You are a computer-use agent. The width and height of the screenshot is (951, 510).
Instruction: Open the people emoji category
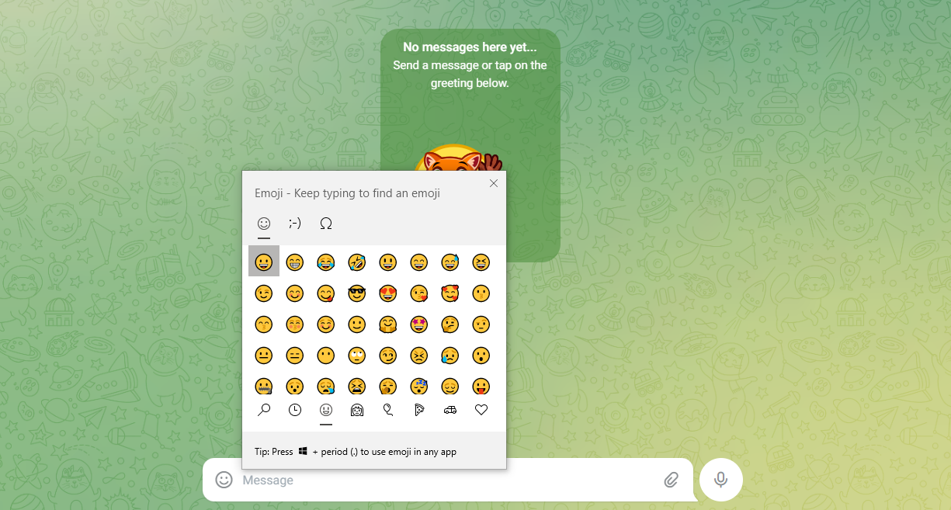[x=357, y=410]
